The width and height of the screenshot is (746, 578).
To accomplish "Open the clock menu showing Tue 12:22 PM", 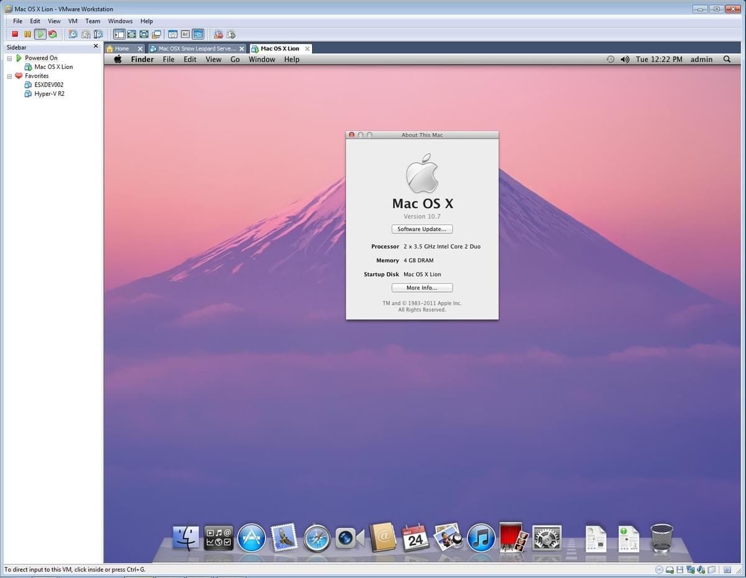I will pos(659,59).
